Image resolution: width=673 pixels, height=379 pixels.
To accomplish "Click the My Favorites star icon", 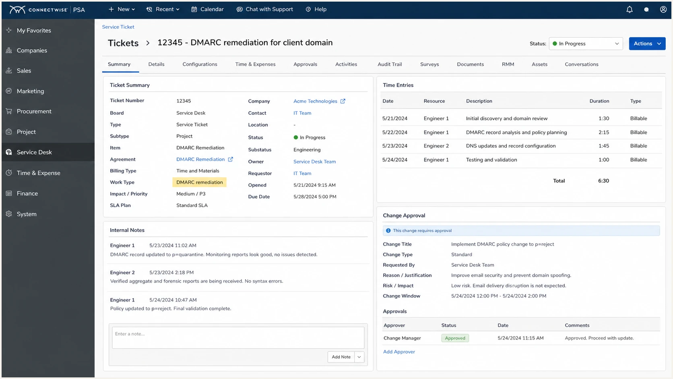I will click(9, 30).
